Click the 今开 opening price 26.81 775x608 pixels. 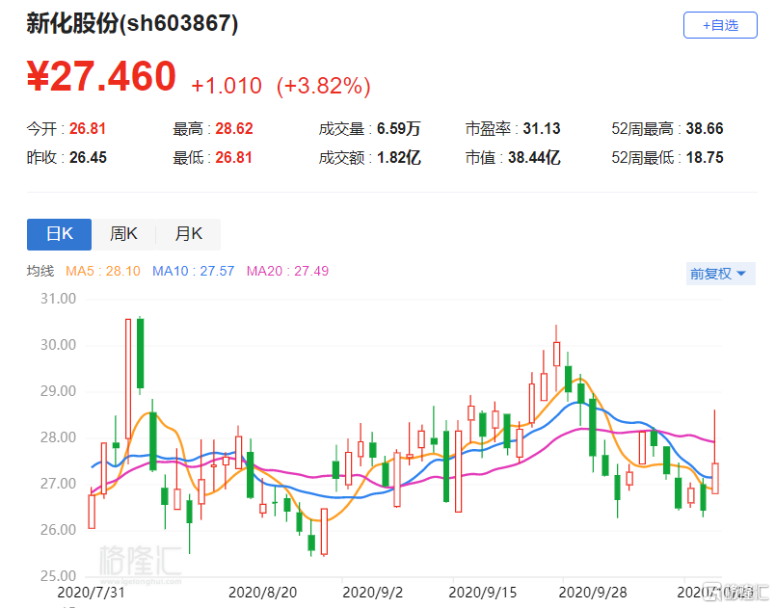[x=88, y=129]
